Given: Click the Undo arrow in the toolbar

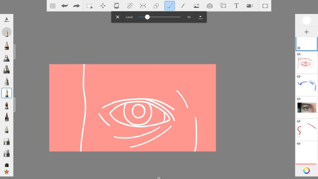Looking at the screenshot, I should pyautogui.click(x=65, y=6).
